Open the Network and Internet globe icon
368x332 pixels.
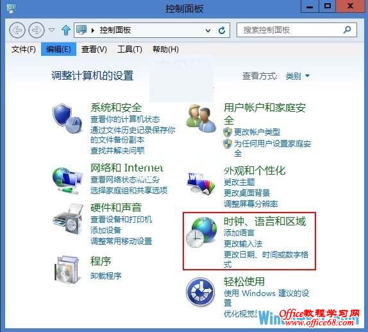click(67, 180)
